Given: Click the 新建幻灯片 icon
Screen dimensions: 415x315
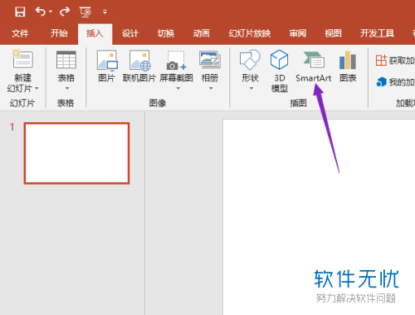Looking at the screenshot, I should (22, 59).
